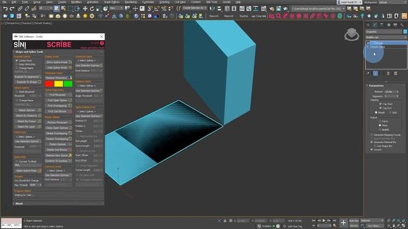Select the NURBS output radio button
This screenshot has height=229, width=408.
(380, 130)
